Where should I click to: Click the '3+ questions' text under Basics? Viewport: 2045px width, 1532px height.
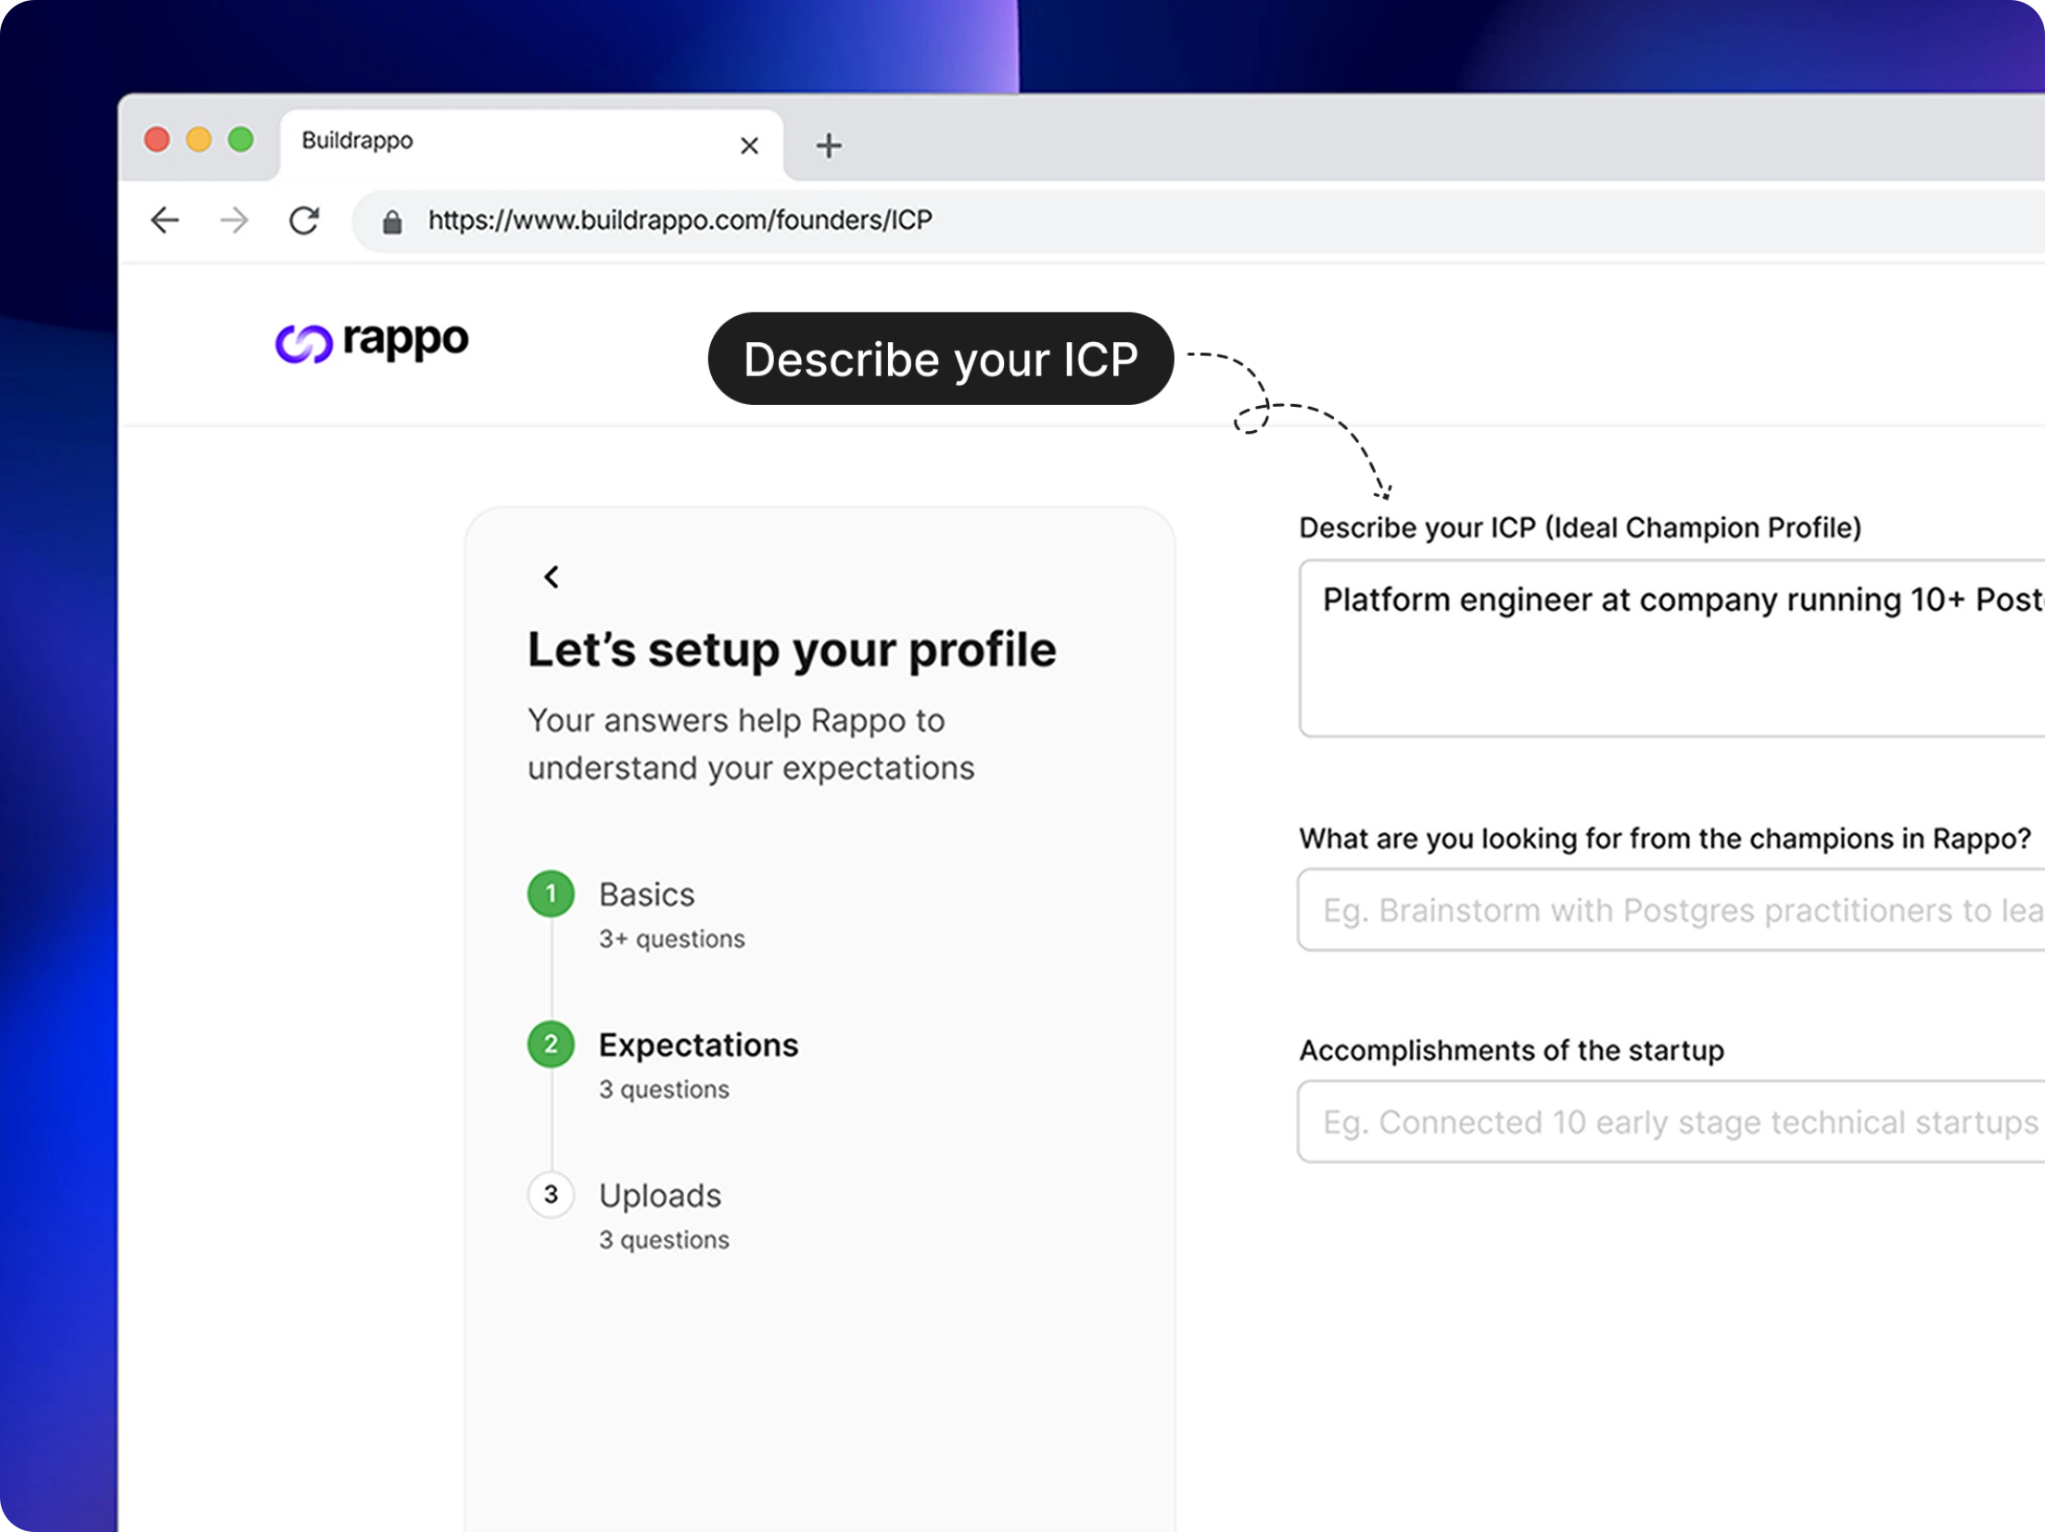coord(672,939)
